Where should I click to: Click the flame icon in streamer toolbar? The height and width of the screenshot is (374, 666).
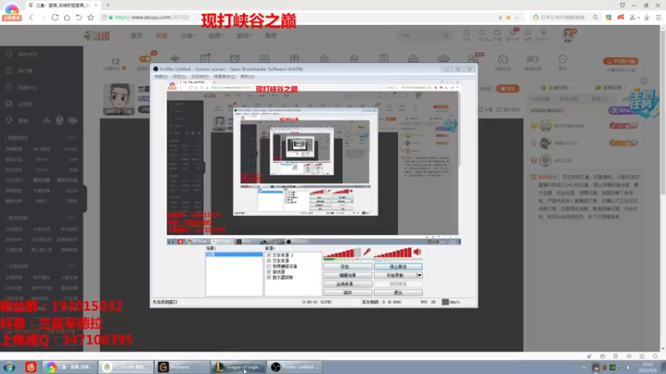pyautogui.click(x=324, y=58)
